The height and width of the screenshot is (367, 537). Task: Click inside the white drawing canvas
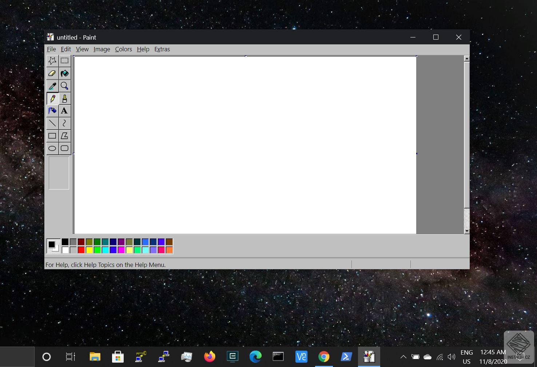tap(245, 145)
